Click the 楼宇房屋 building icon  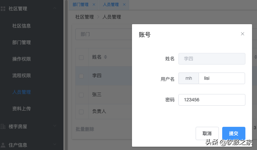(3, 126)
